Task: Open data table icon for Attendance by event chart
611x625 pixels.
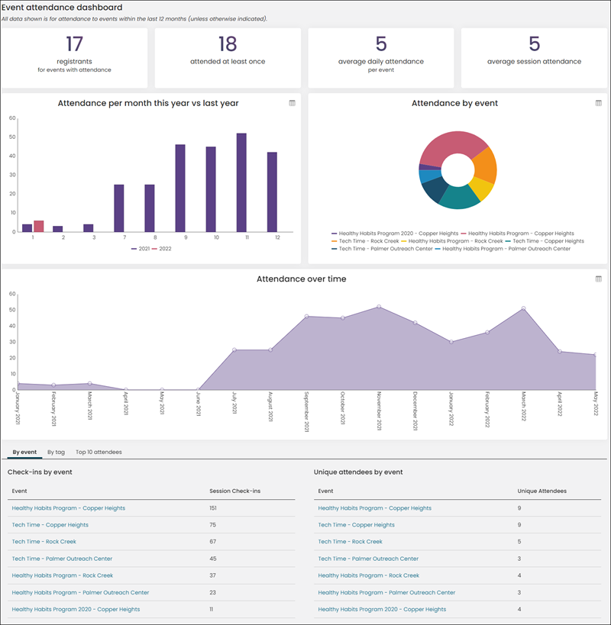Action: point(598,103)
